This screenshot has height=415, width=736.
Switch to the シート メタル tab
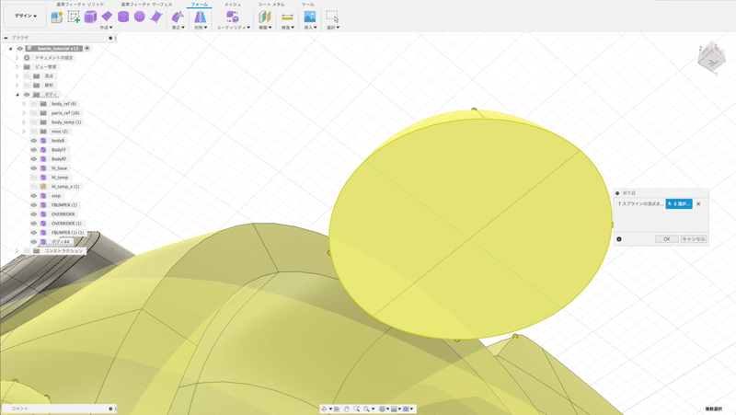[x=271, y=5]
